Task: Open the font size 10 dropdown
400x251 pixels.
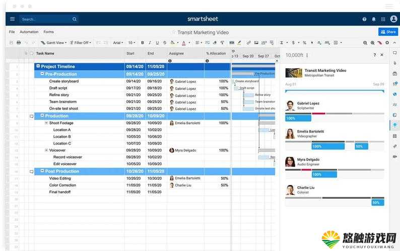Action: [131, 43]
